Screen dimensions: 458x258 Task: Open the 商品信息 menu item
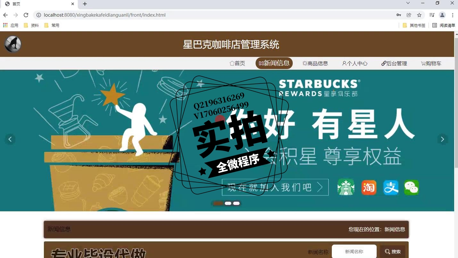(315, 63)
